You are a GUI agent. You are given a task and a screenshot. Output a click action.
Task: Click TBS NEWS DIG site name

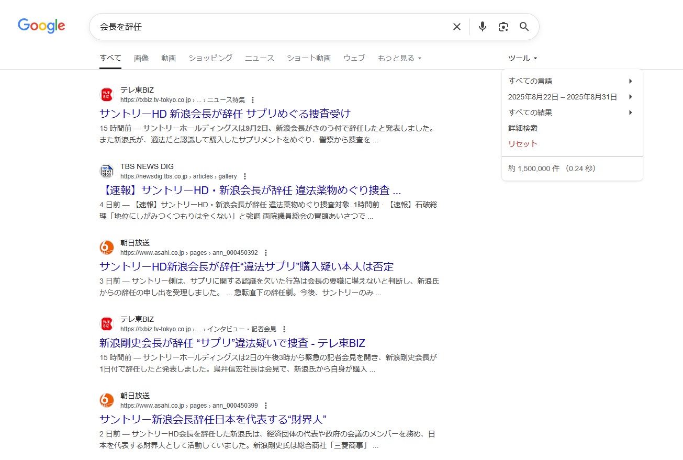click(147, 166)
